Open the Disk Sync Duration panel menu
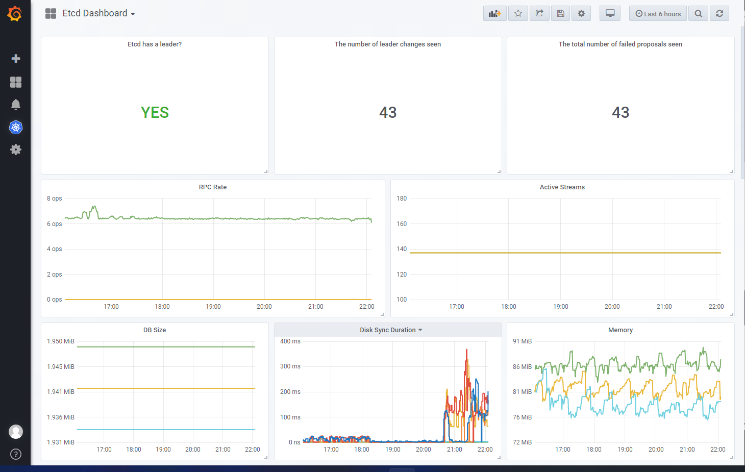 click(391, 330)
